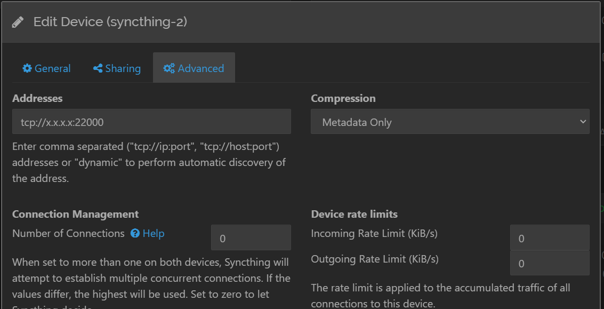Click the Incoming Rate Limit value field
604x309 pixels.
pyautogui.click(x=549, y=238)
